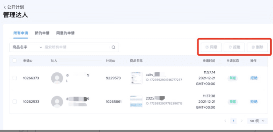Check the box for application 10262533

click(15, 102)
